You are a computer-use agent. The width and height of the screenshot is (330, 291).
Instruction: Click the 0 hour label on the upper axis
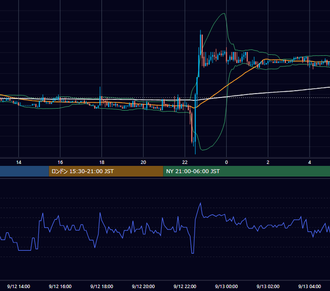[227, 162]
